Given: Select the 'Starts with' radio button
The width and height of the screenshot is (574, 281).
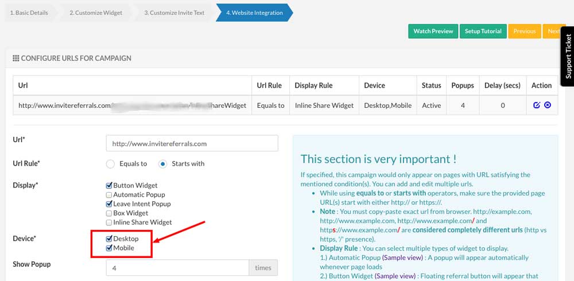Looking at the screenshot, I should point(162,164).
